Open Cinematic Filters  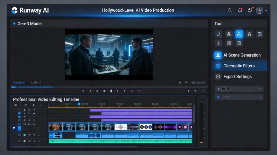click(x=239, y=66)
